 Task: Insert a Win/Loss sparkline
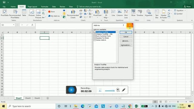pyautogui.click(x=126, y=14)
